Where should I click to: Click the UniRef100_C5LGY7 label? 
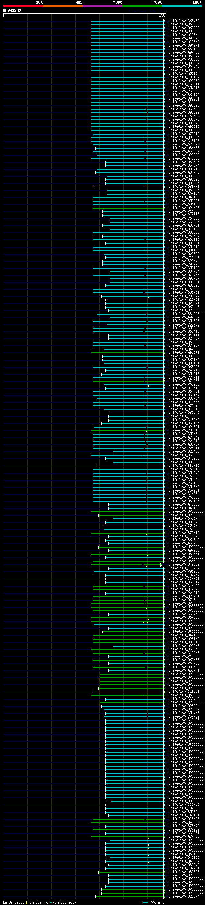pyautogui.click(x=184, y=473)
